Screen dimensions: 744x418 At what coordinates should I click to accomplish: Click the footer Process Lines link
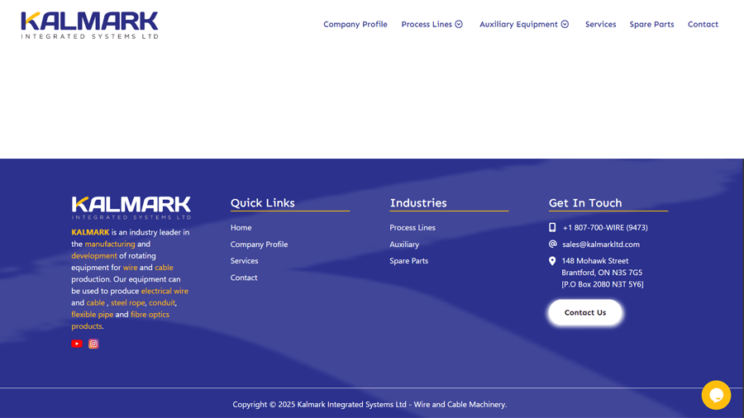413,227
